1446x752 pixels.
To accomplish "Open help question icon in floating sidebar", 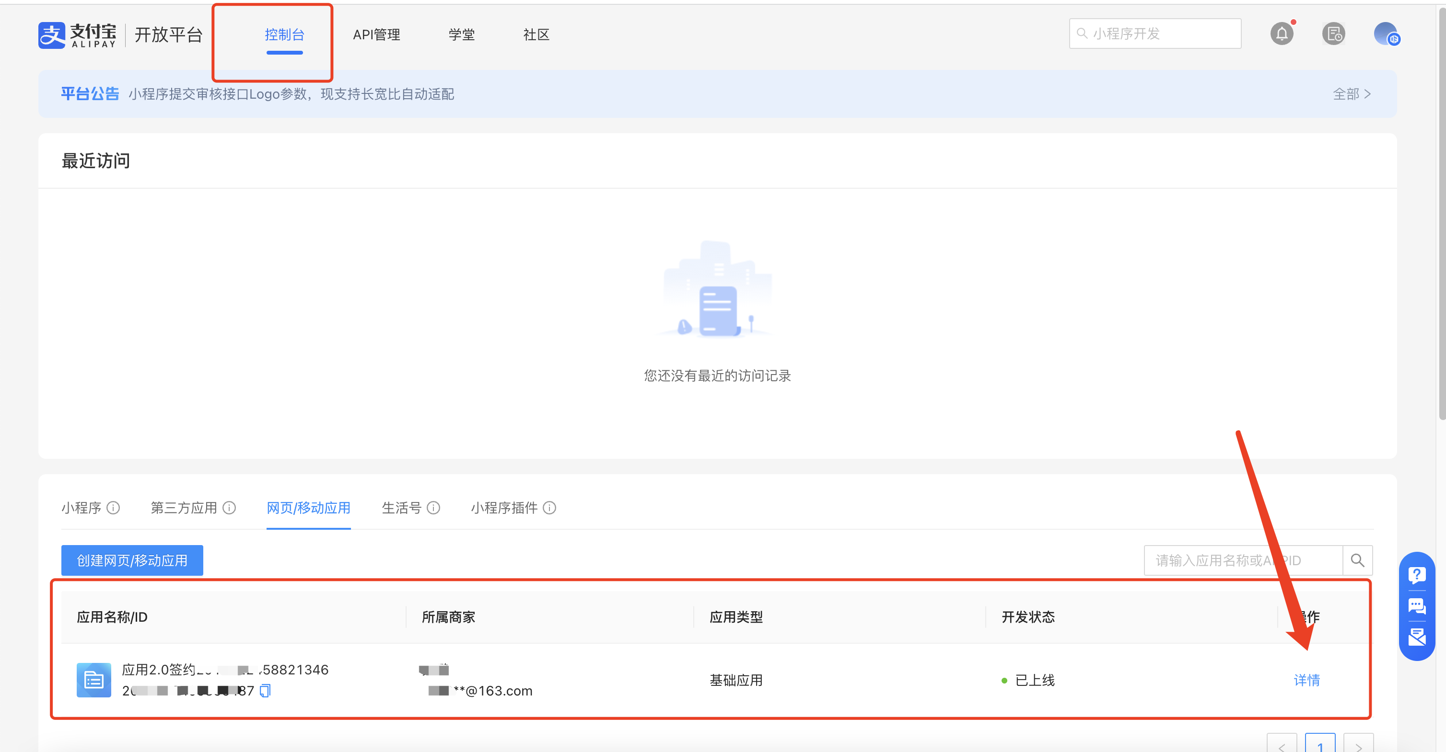I will coord(1416,575).
